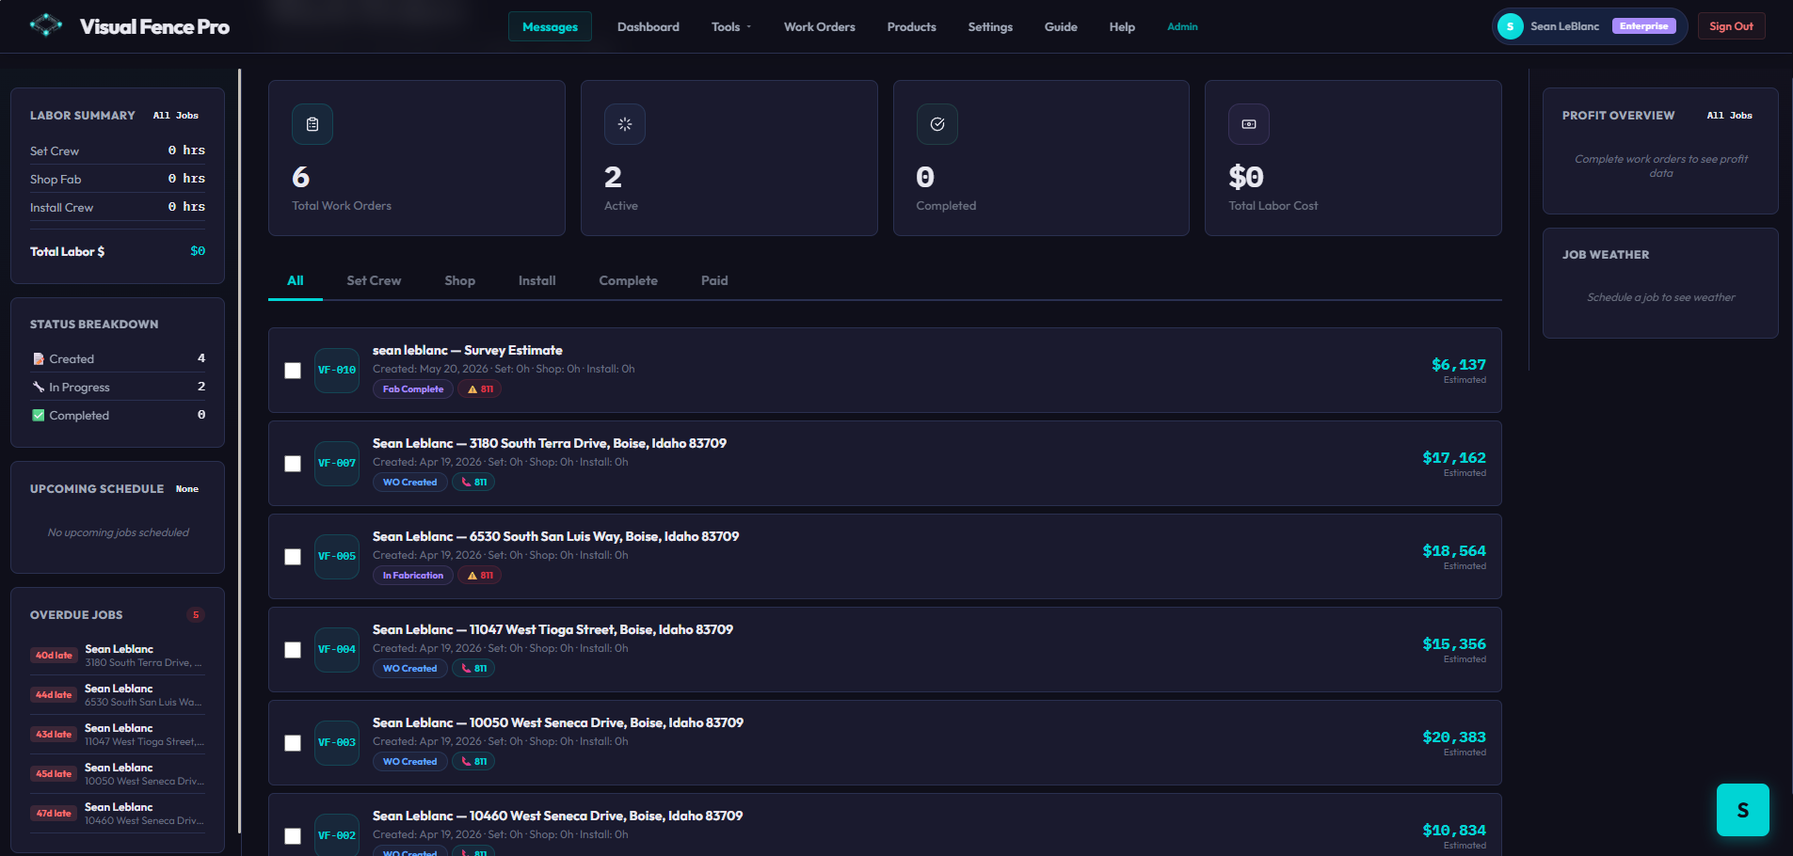Click the Admin link
1793x856 pixels.
click(1183, 27)
